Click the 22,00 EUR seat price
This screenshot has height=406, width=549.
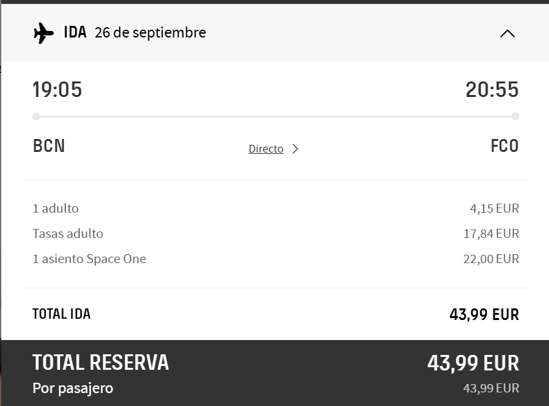pyautogui.click(x=491, y=259)
